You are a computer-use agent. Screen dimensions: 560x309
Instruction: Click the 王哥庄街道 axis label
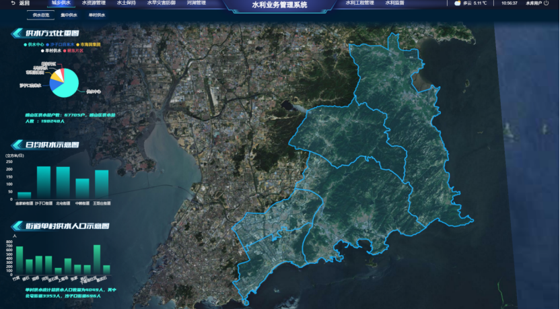102,203
